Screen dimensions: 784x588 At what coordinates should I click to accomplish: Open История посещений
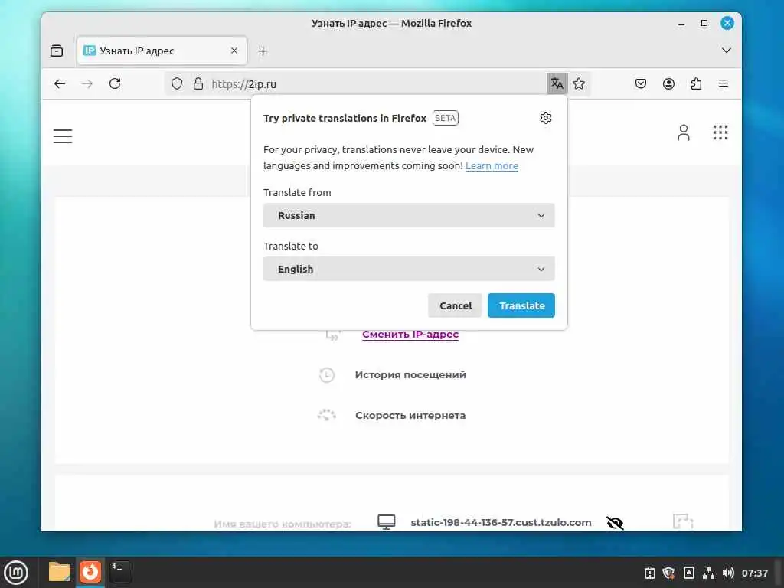(410, 374)
